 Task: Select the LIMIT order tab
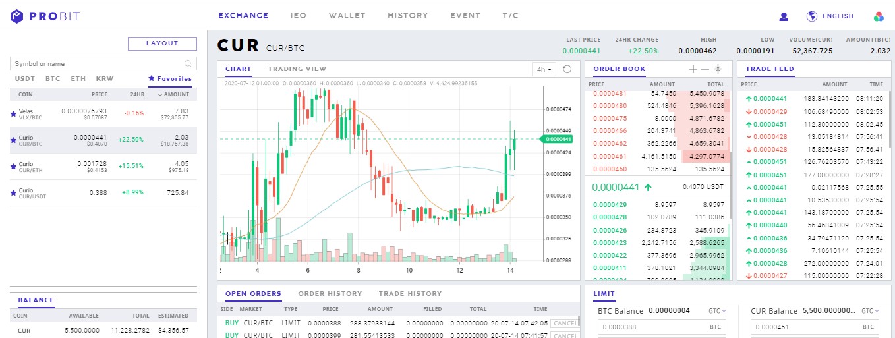(604, 294)
